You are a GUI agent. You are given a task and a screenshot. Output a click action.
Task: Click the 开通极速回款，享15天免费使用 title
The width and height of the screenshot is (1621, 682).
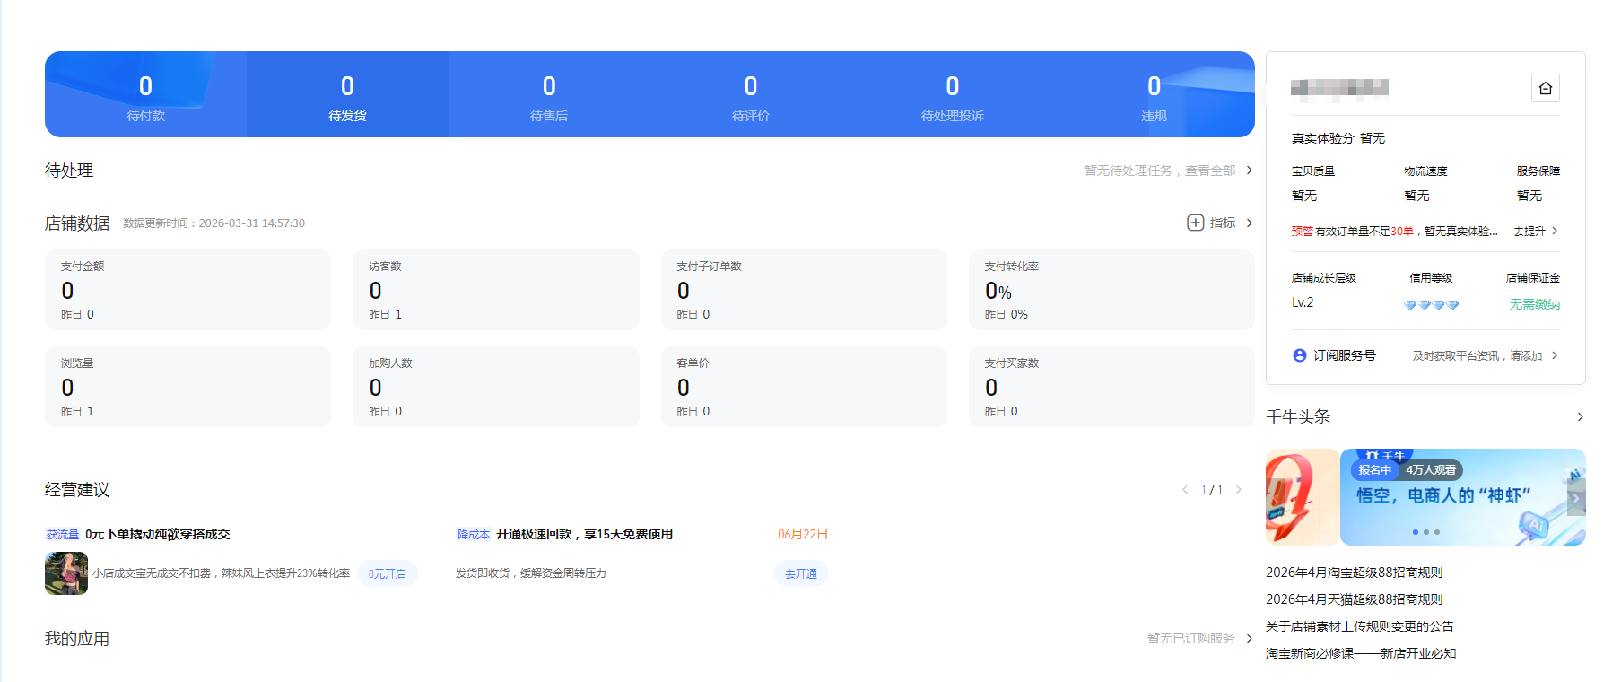[584, 534]
